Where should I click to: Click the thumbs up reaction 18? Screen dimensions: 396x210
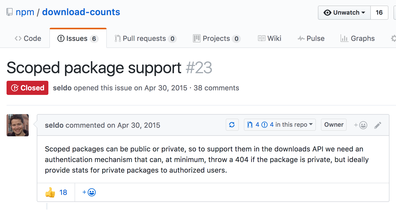point(56,192)
